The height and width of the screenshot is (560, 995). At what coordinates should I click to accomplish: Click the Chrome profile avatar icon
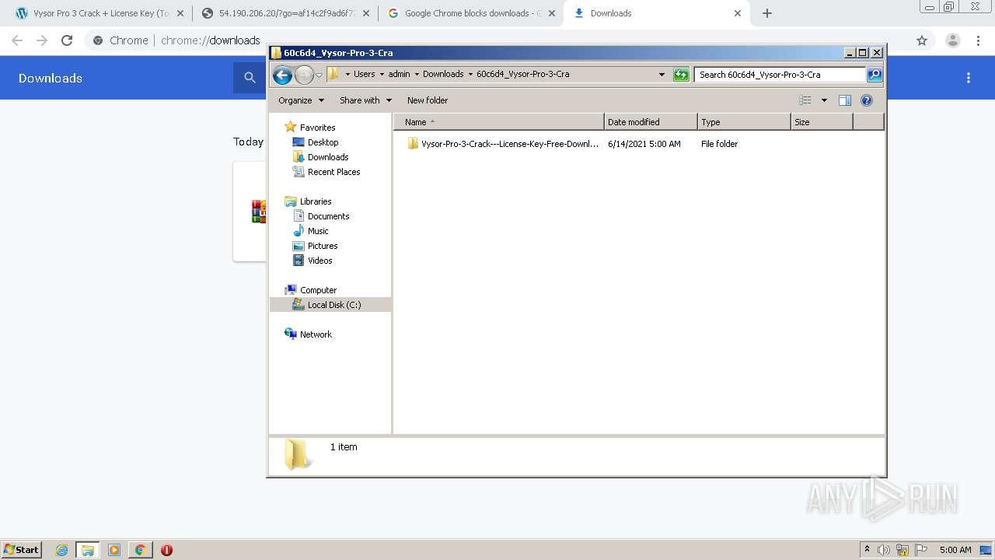952,40
